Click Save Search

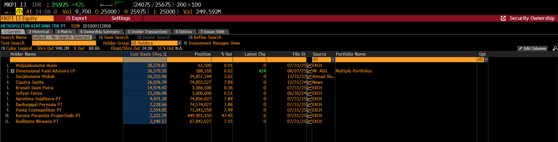pos(113,37)
